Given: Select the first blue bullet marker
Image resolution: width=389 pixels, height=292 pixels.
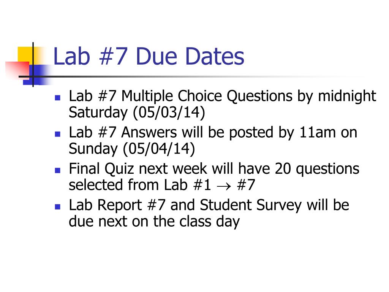Looking at the screenshot, I should (58, 97).
